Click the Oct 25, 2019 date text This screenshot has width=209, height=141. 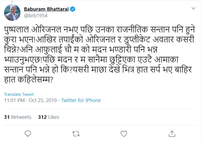click(43, 100)
